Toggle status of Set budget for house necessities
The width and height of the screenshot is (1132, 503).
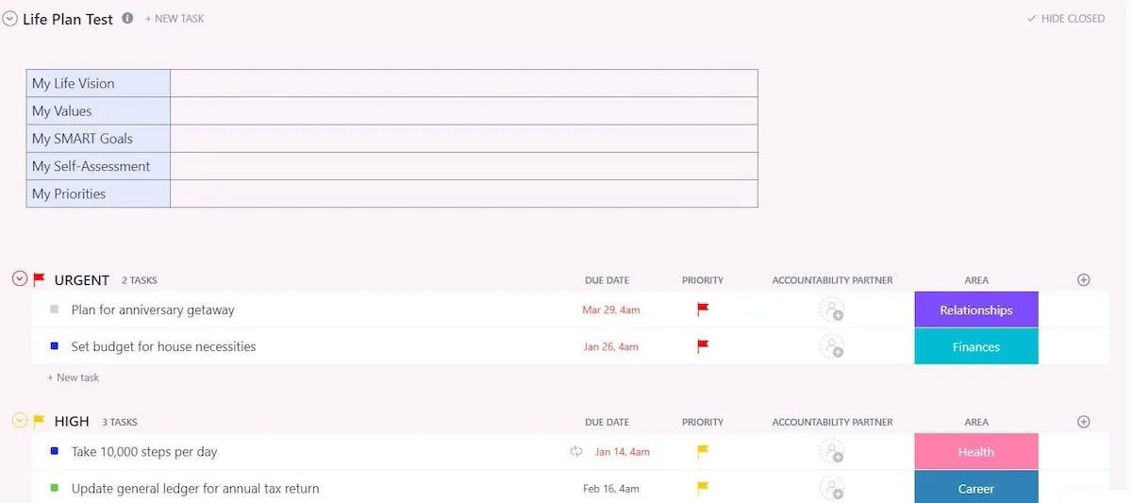pos(55,346)
